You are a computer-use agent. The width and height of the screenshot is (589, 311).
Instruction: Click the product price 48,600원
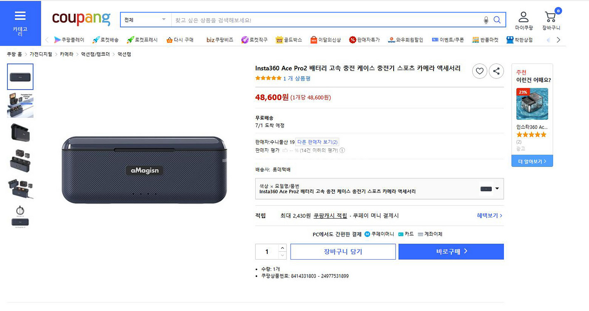point(272,97)
